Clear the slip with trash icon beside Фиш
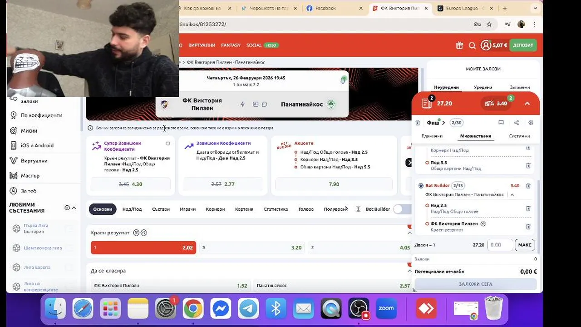This screenshot has width=581, height=327. tap(418, 123)
